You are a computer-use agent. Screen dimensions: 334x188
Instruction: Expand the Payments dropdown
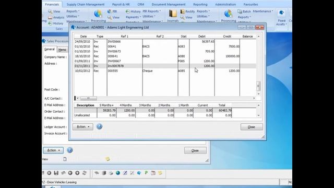(x=134, y=17)
